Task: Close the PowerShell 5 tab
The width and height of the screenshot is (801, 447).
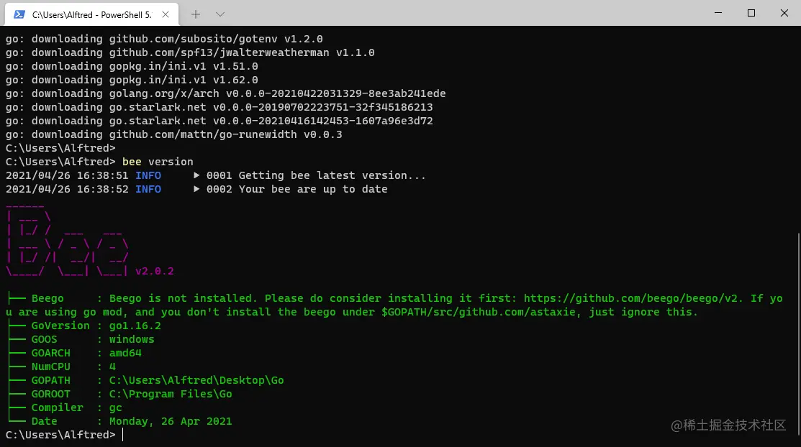Action: point(166,14)
